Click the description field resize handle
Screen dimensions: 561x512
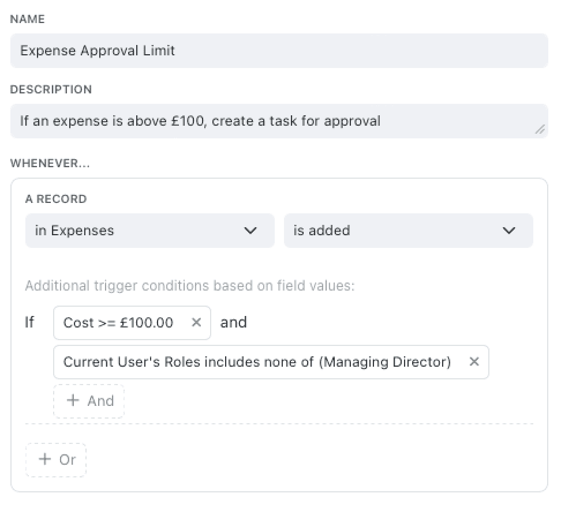pyautogui.click(x=540, y=129)
